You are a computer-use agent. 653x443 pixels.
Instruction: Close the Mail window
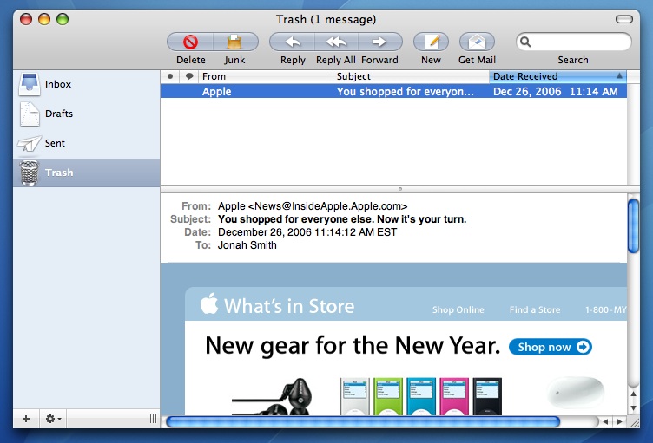(x=26, y=19)
